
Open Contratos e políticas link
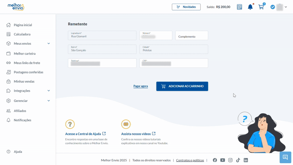190,160
